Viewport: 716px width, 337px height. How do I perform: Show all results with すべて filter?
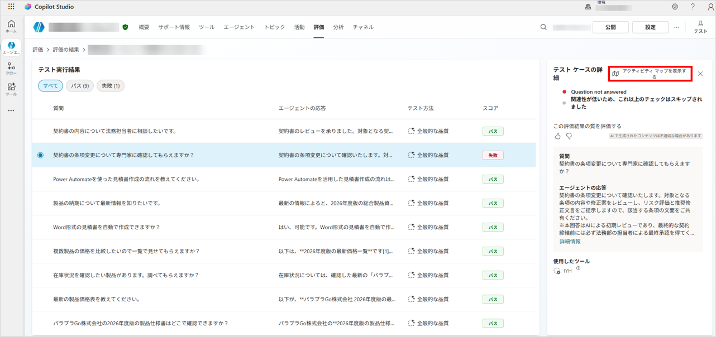(50, 86)
